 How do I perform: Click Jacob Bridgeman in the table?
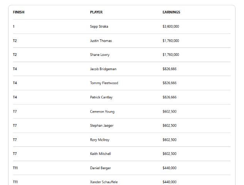pyautogui.click(x=103, y=69)
